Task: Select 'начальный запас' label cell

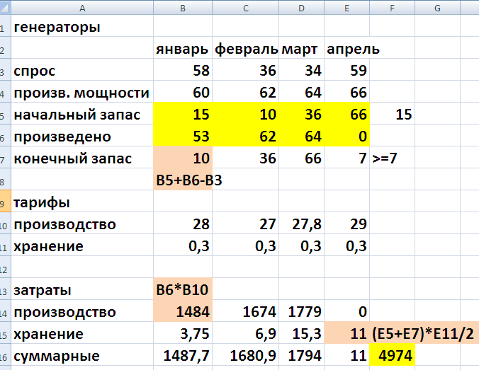Action: pos(82,115)
